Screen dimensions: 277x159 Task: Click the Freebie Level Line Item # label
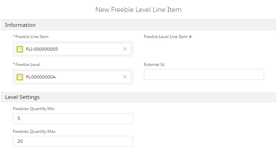[167, 36]
